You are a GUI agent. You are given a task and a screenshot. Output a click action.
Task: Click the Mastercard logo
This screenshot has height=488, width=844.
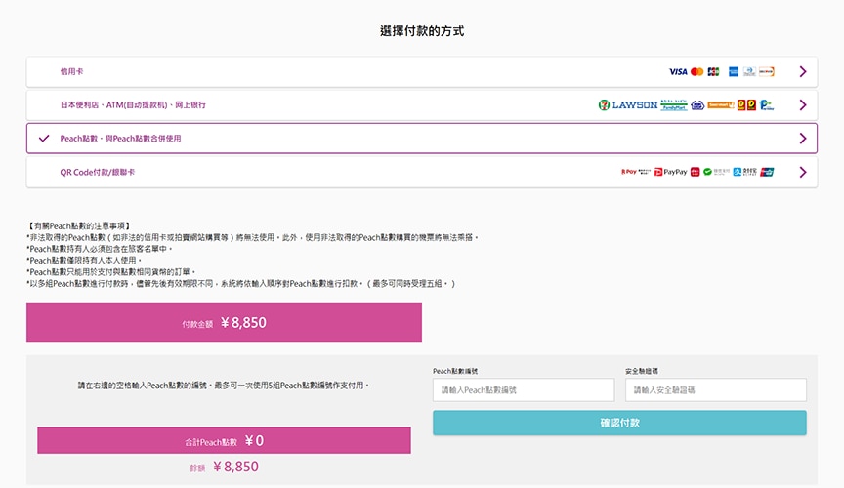tap(697, 71)
